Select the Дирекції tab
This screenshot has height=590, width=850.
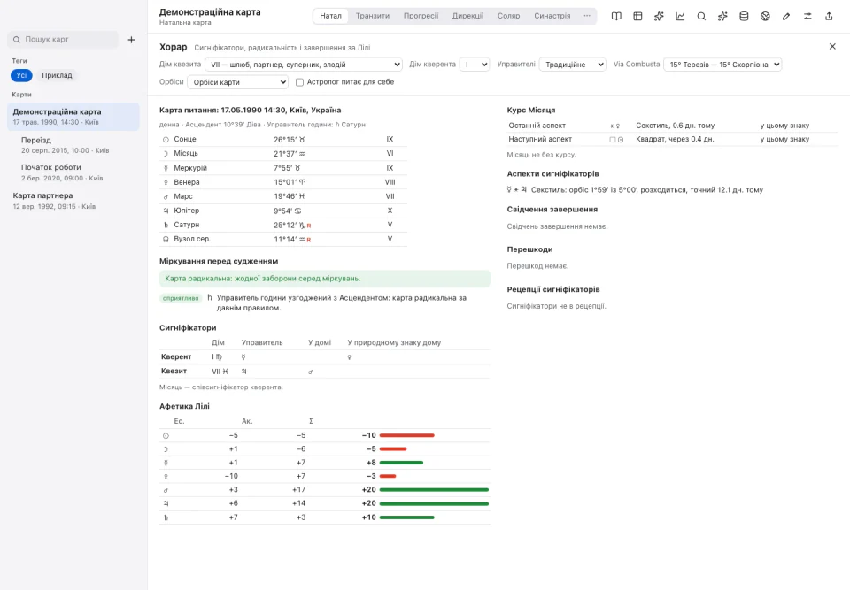coord(467,16)
